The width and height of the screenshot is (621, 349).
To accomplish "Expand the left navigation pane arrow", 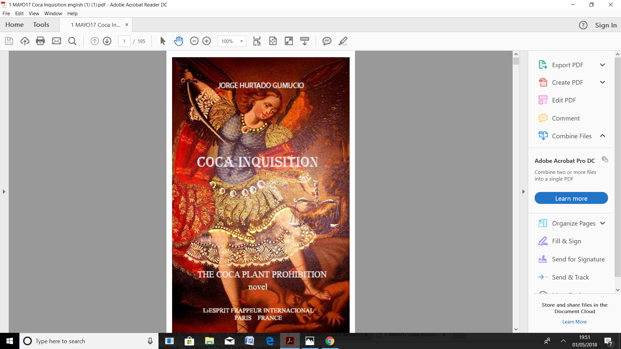I will click(x=4, y=192).
